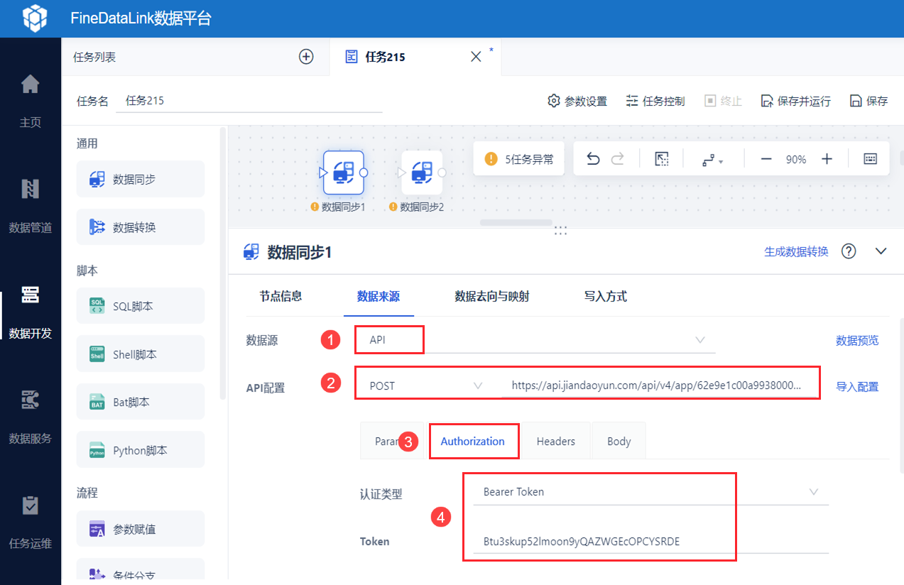Switch to the Authorization tab

tap(473, 441)
